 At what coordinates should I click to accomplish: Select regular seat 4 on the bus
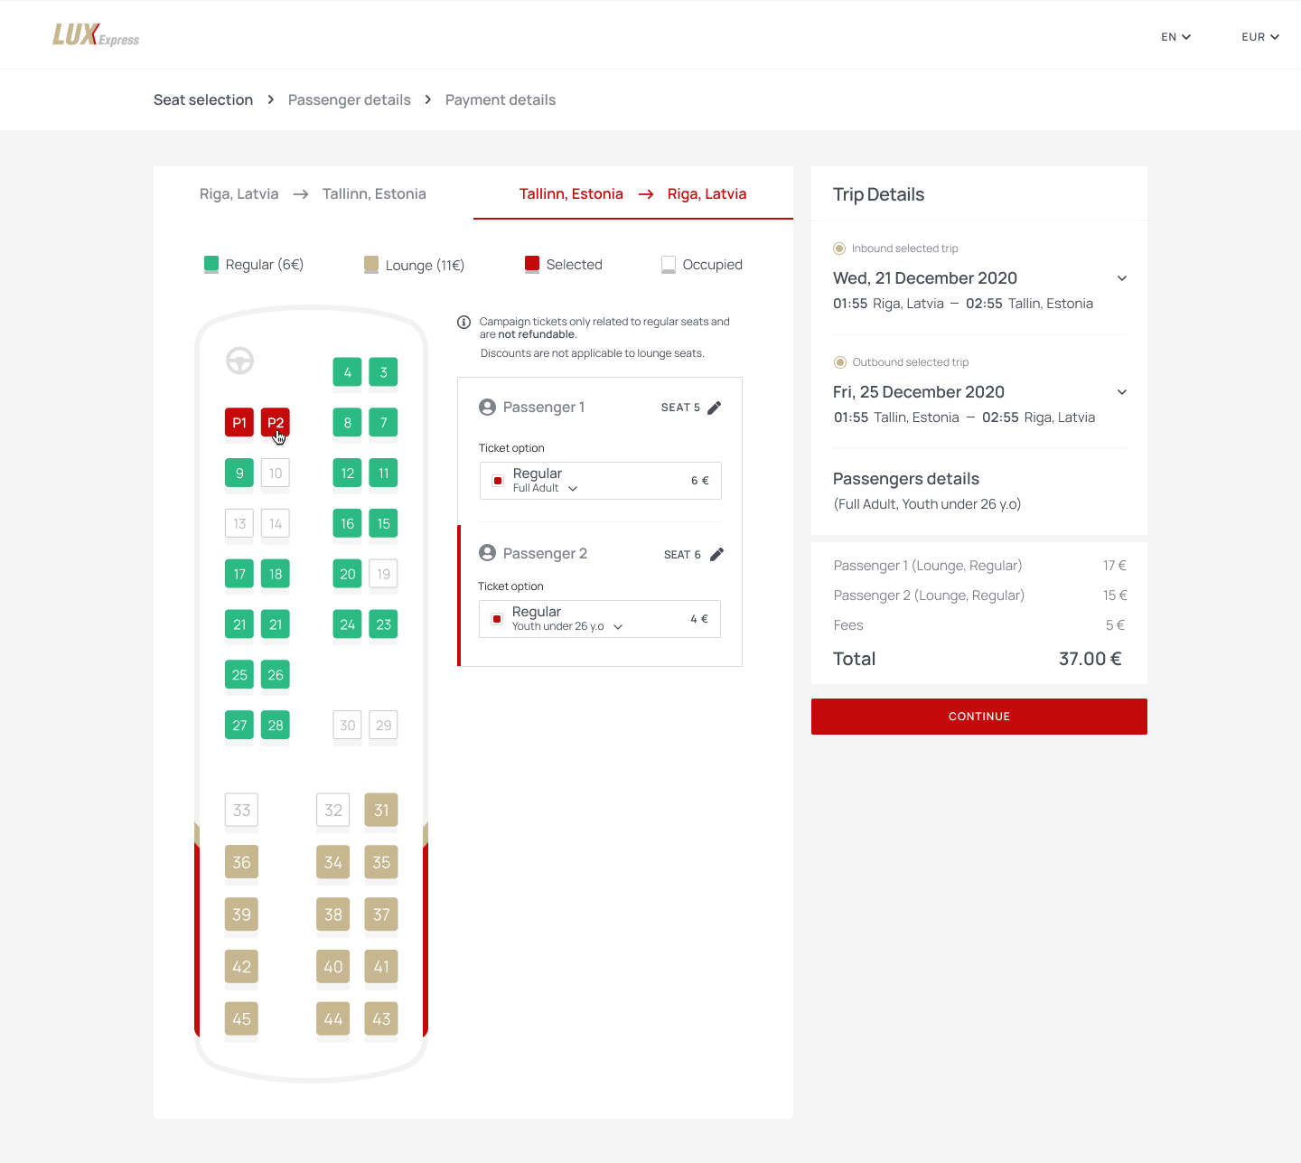pos(348,372)
